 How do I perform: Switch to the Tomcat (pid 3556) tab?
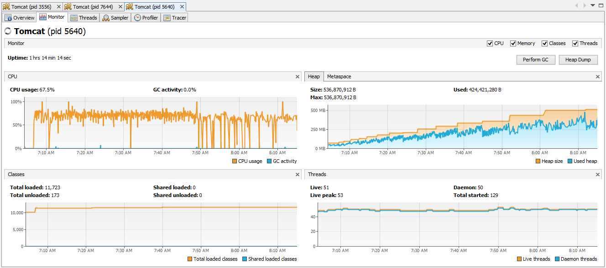click(x=31, y=7)
